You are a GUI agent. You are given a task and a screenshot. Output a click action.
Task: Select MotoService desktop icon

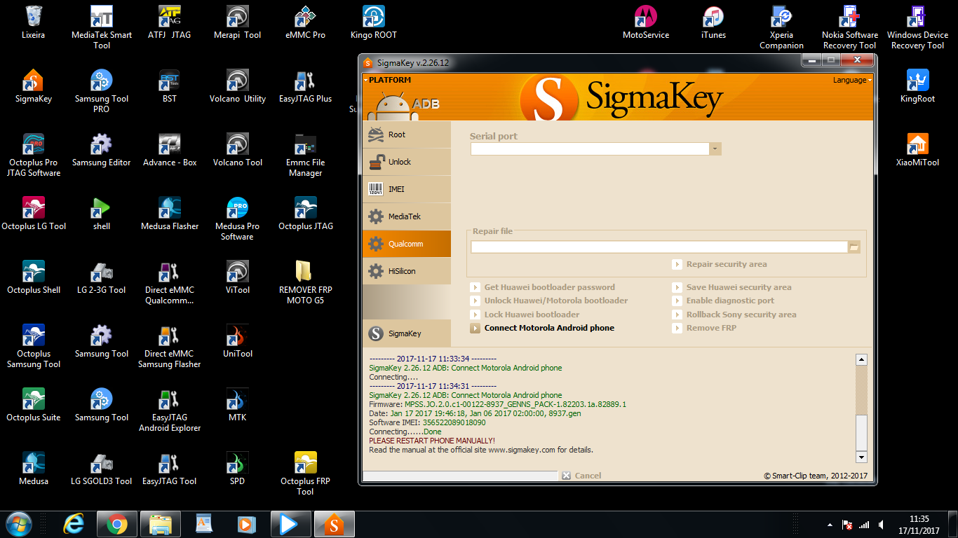click(x=646, y=22)
